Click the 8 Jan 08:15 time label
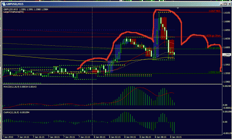The width and height of the screenshot is (232, 140). (x=160, y=137)
